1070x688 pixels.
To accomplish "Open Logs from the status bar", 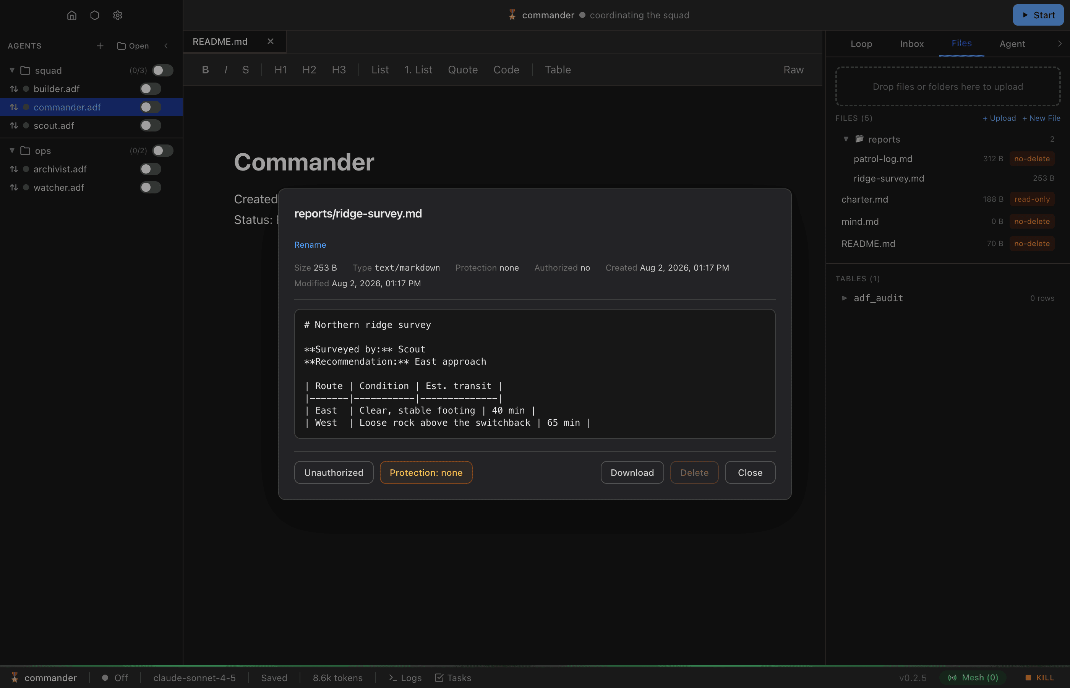I will (405, 677).
